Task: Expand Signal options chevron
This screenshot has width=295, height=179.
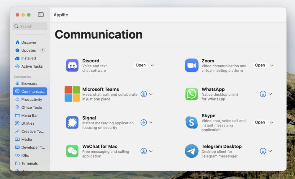Action: click(151, 123)
